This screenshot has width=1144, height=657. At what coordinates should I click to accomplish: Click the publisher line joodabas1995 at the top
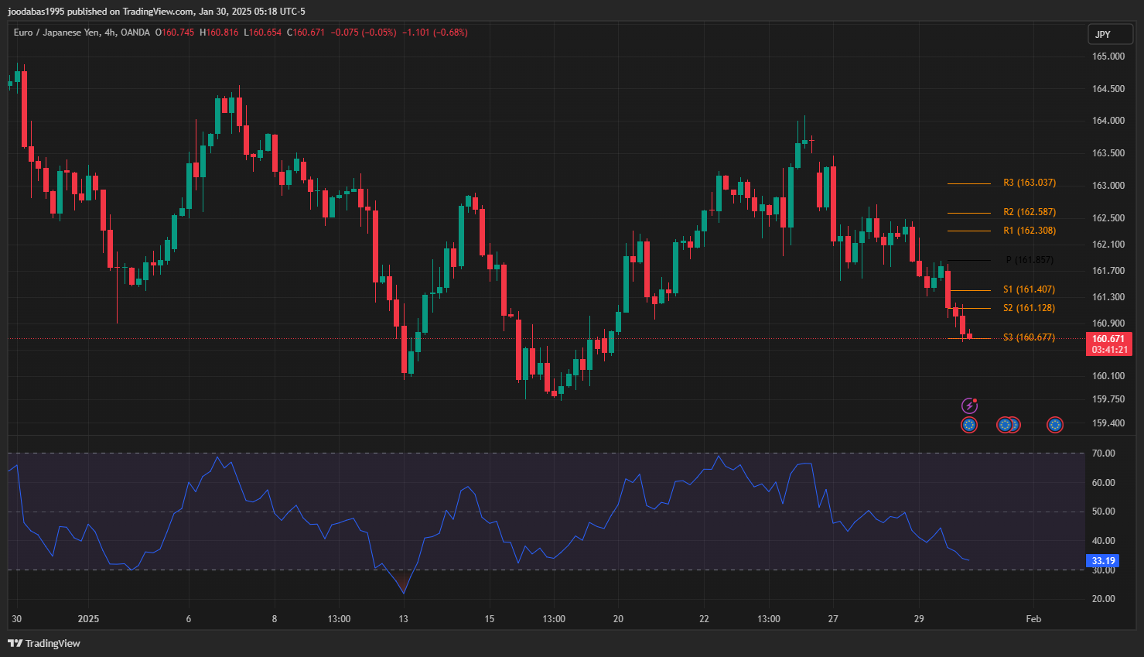tap(157, 12)
